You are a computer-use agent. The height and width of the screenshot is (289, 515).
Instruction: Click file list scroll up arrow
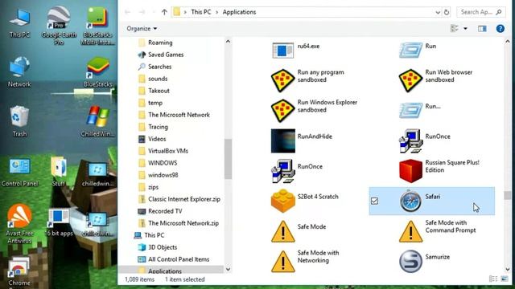tap(508, 42)
